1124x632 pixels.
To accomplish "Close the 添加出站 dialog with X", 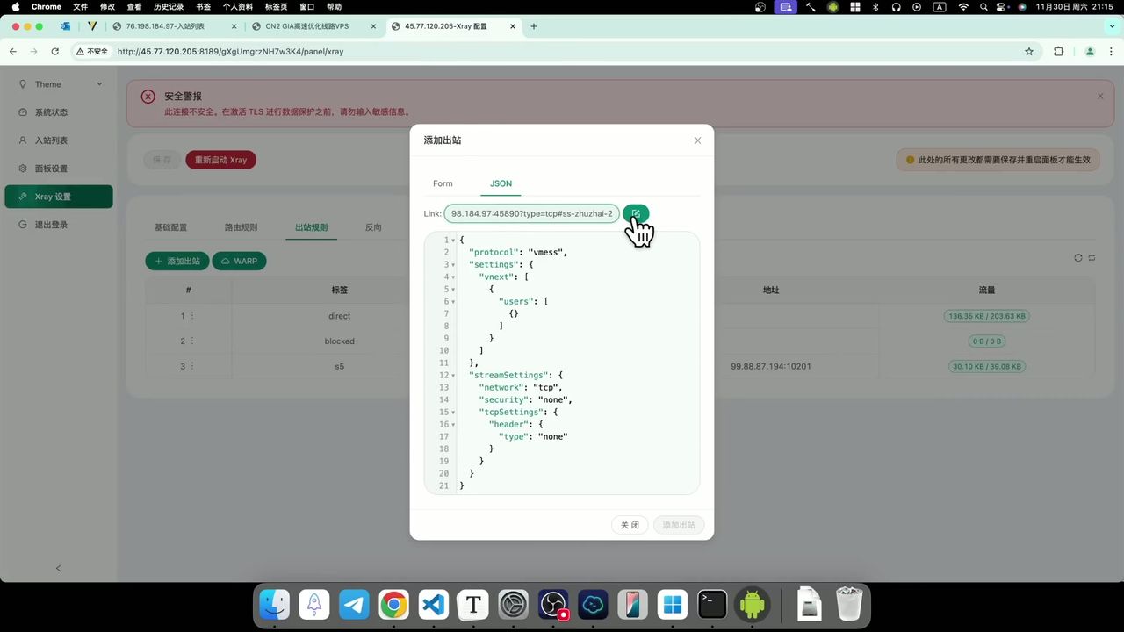I will [698, 140].
